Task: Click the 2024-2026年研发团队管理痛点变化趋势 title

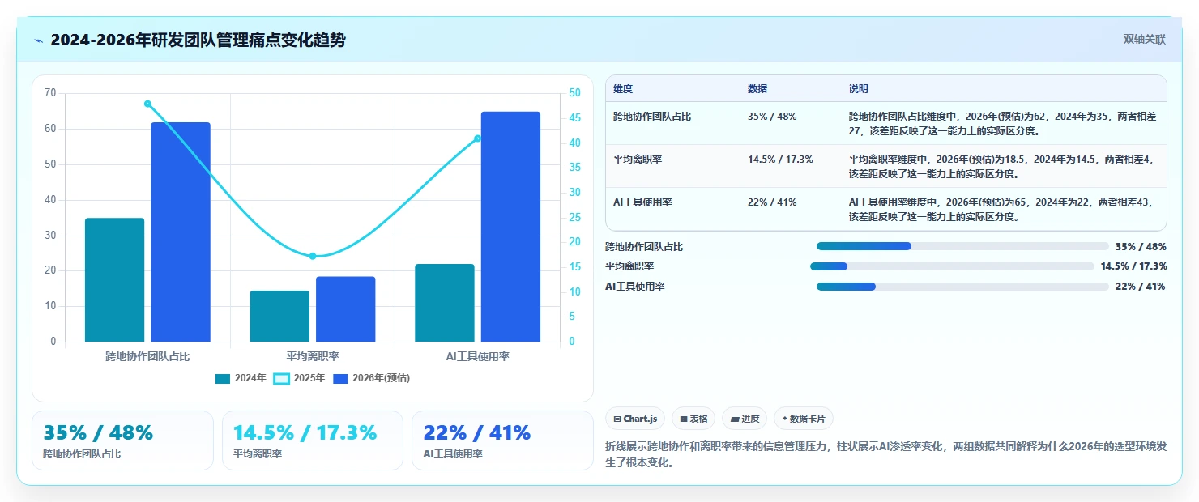Action: (x=198, y=40)
